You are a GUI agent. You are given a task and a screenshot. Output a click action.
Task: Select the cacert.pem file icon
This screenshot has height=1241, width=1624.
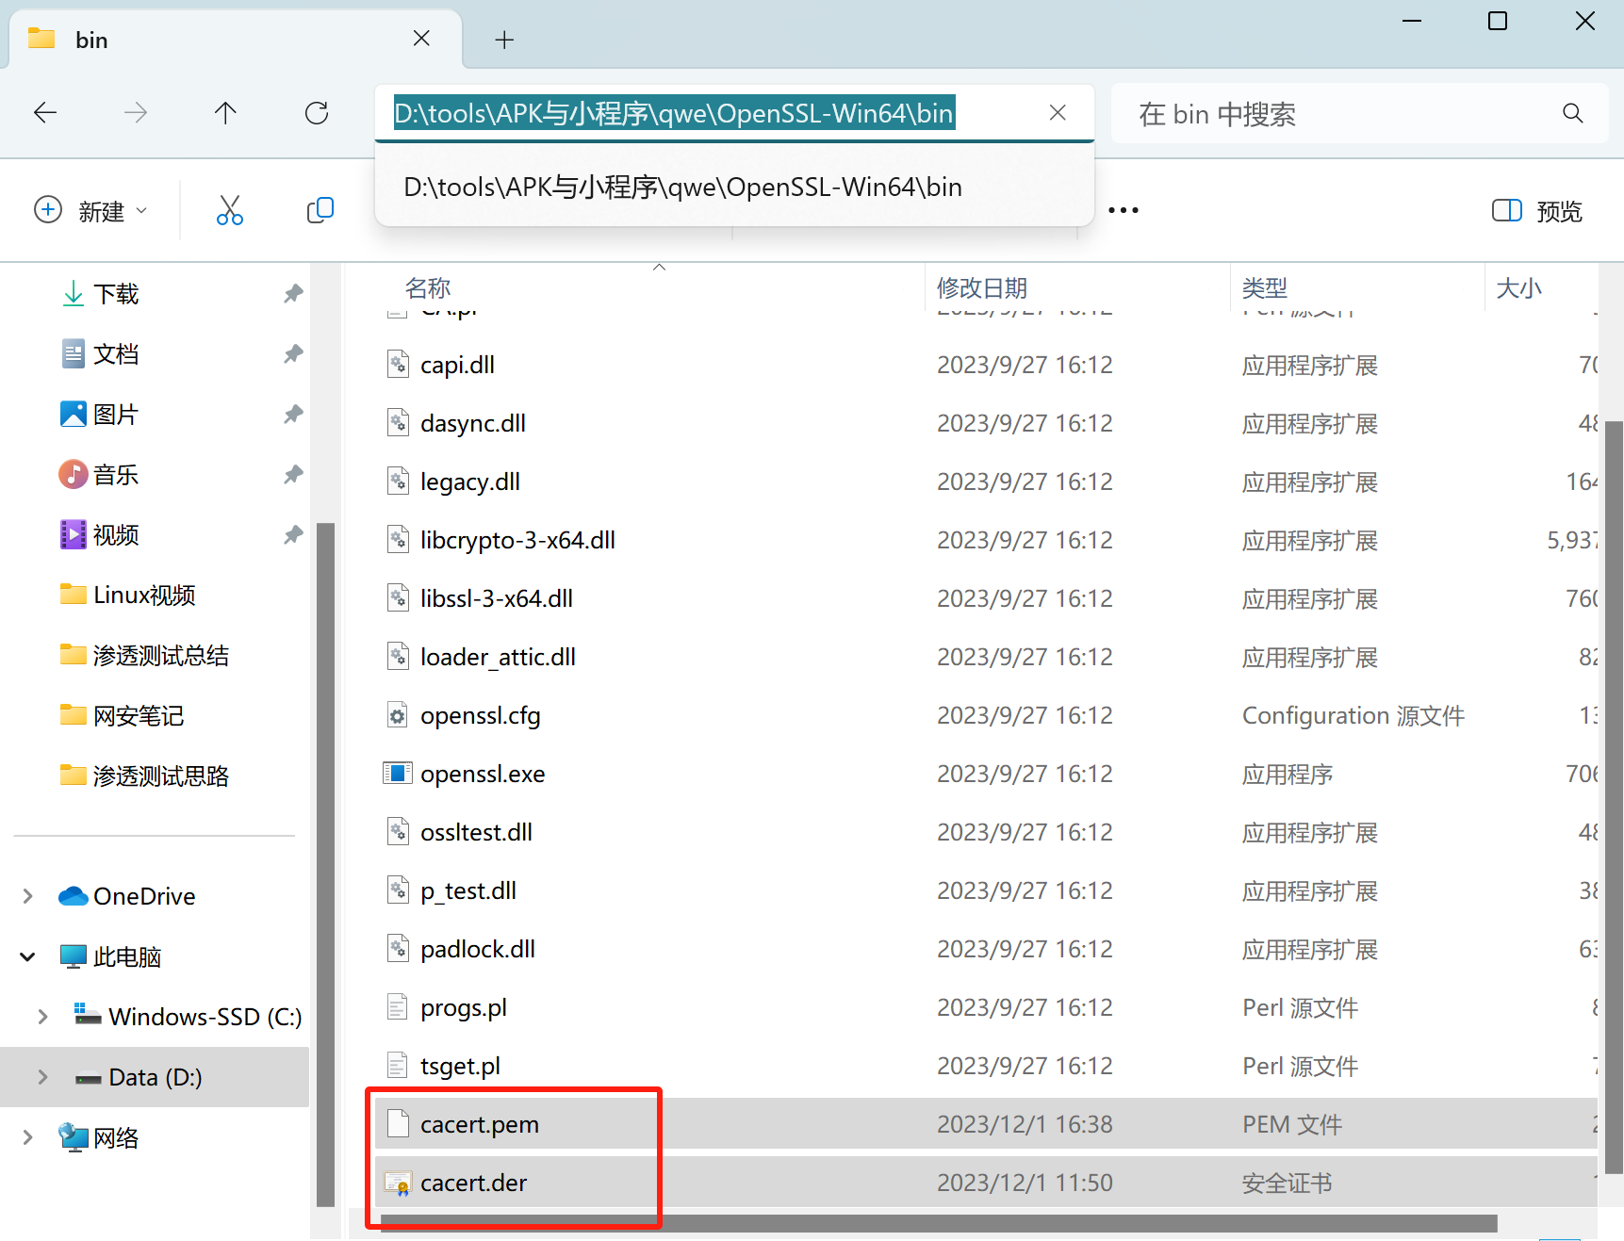point(398,1124)
